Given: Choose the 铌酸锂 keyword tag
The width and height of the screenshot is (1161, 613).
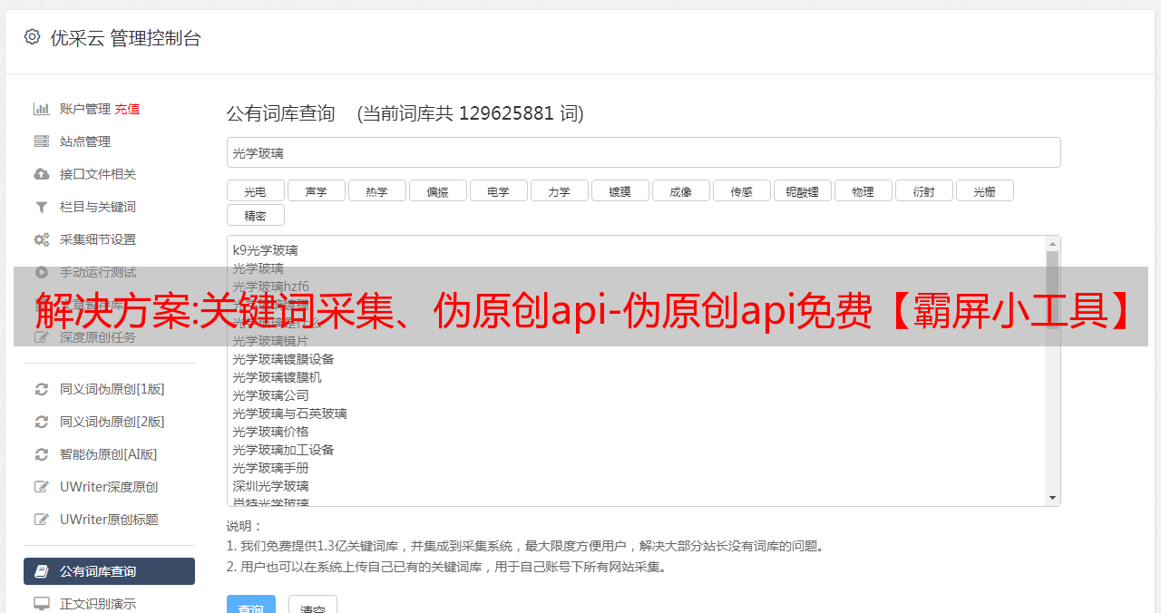Looking at the screenshot, I should click(x=803, y=190).
